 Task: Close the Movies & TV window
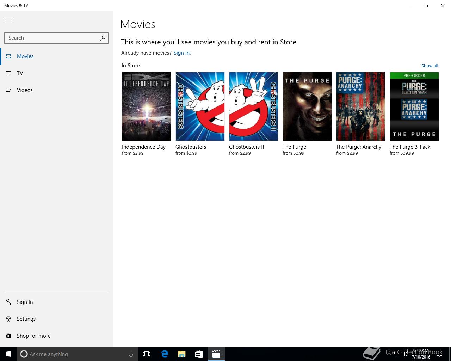point(443,6)
